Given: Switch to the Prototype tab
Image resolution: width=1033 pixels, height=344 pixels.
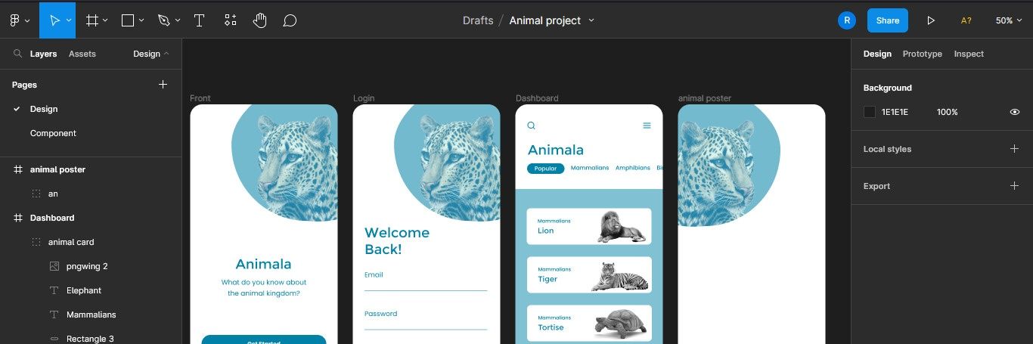Looking at the screenshot, I should pos(923,54).
